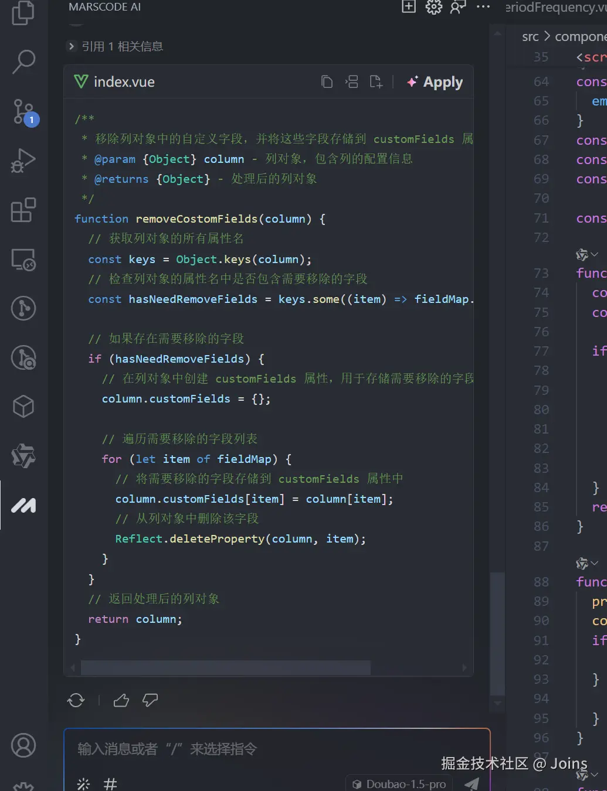Open MarsCode AI settings gear

point(433,7)
